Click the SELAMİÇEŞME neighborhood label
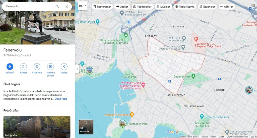The image size is (257, 138). 176,95
